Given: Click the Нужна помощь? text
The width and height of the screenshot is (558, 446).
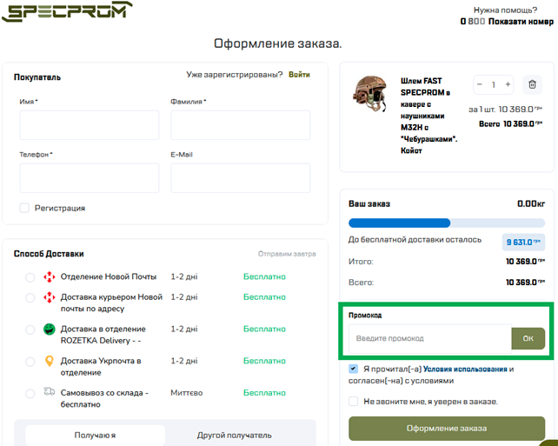Looking at the screenshot, I should point(505,10).
